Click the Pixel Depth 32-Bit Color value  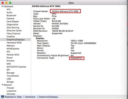point(83,43)
